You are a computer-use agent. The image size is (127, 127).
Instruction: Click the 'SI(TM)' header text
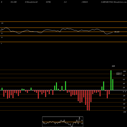tap(48, 2)
